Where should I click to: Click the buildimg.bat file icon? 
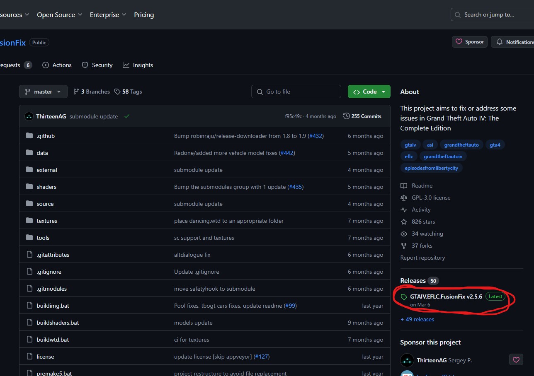point(29,306)
